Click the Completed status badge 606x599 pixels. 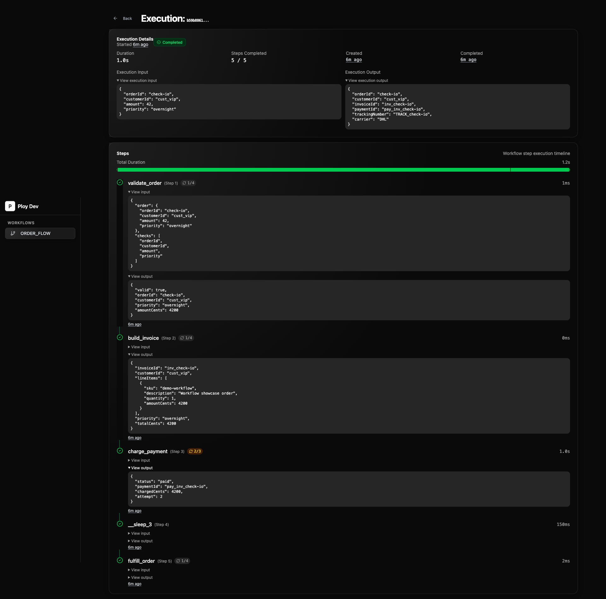(x=169, y=42)
